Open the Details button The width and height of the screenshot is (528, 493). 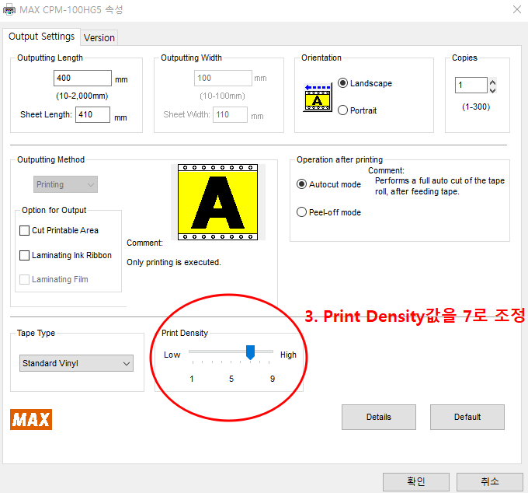379,417
